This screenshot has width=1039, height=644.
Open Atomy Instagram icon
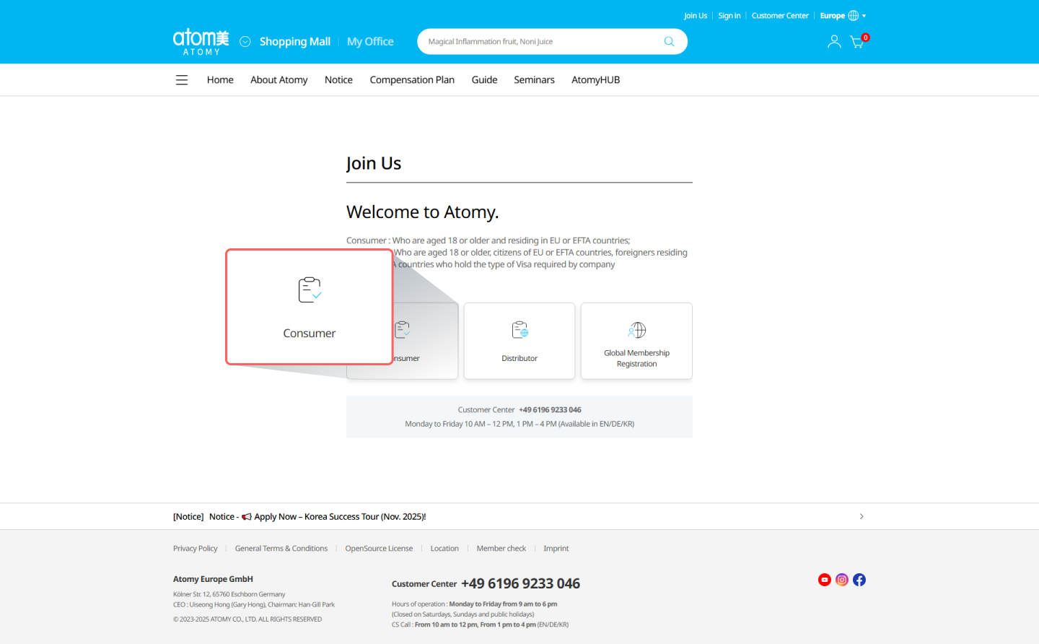pyautogui.click(x=842, y=580)
